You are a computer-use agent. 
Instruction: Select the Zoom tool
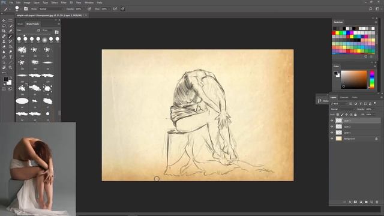pos(10,67)
